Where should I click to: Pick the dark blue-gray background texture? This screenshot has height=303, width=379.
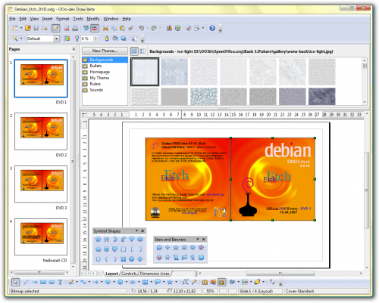click(x=322, y=96)
